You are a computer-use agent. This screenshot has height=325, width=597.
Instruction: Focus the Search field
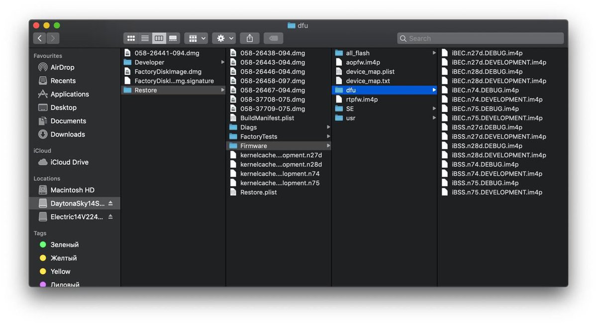[x=481, y=38]
